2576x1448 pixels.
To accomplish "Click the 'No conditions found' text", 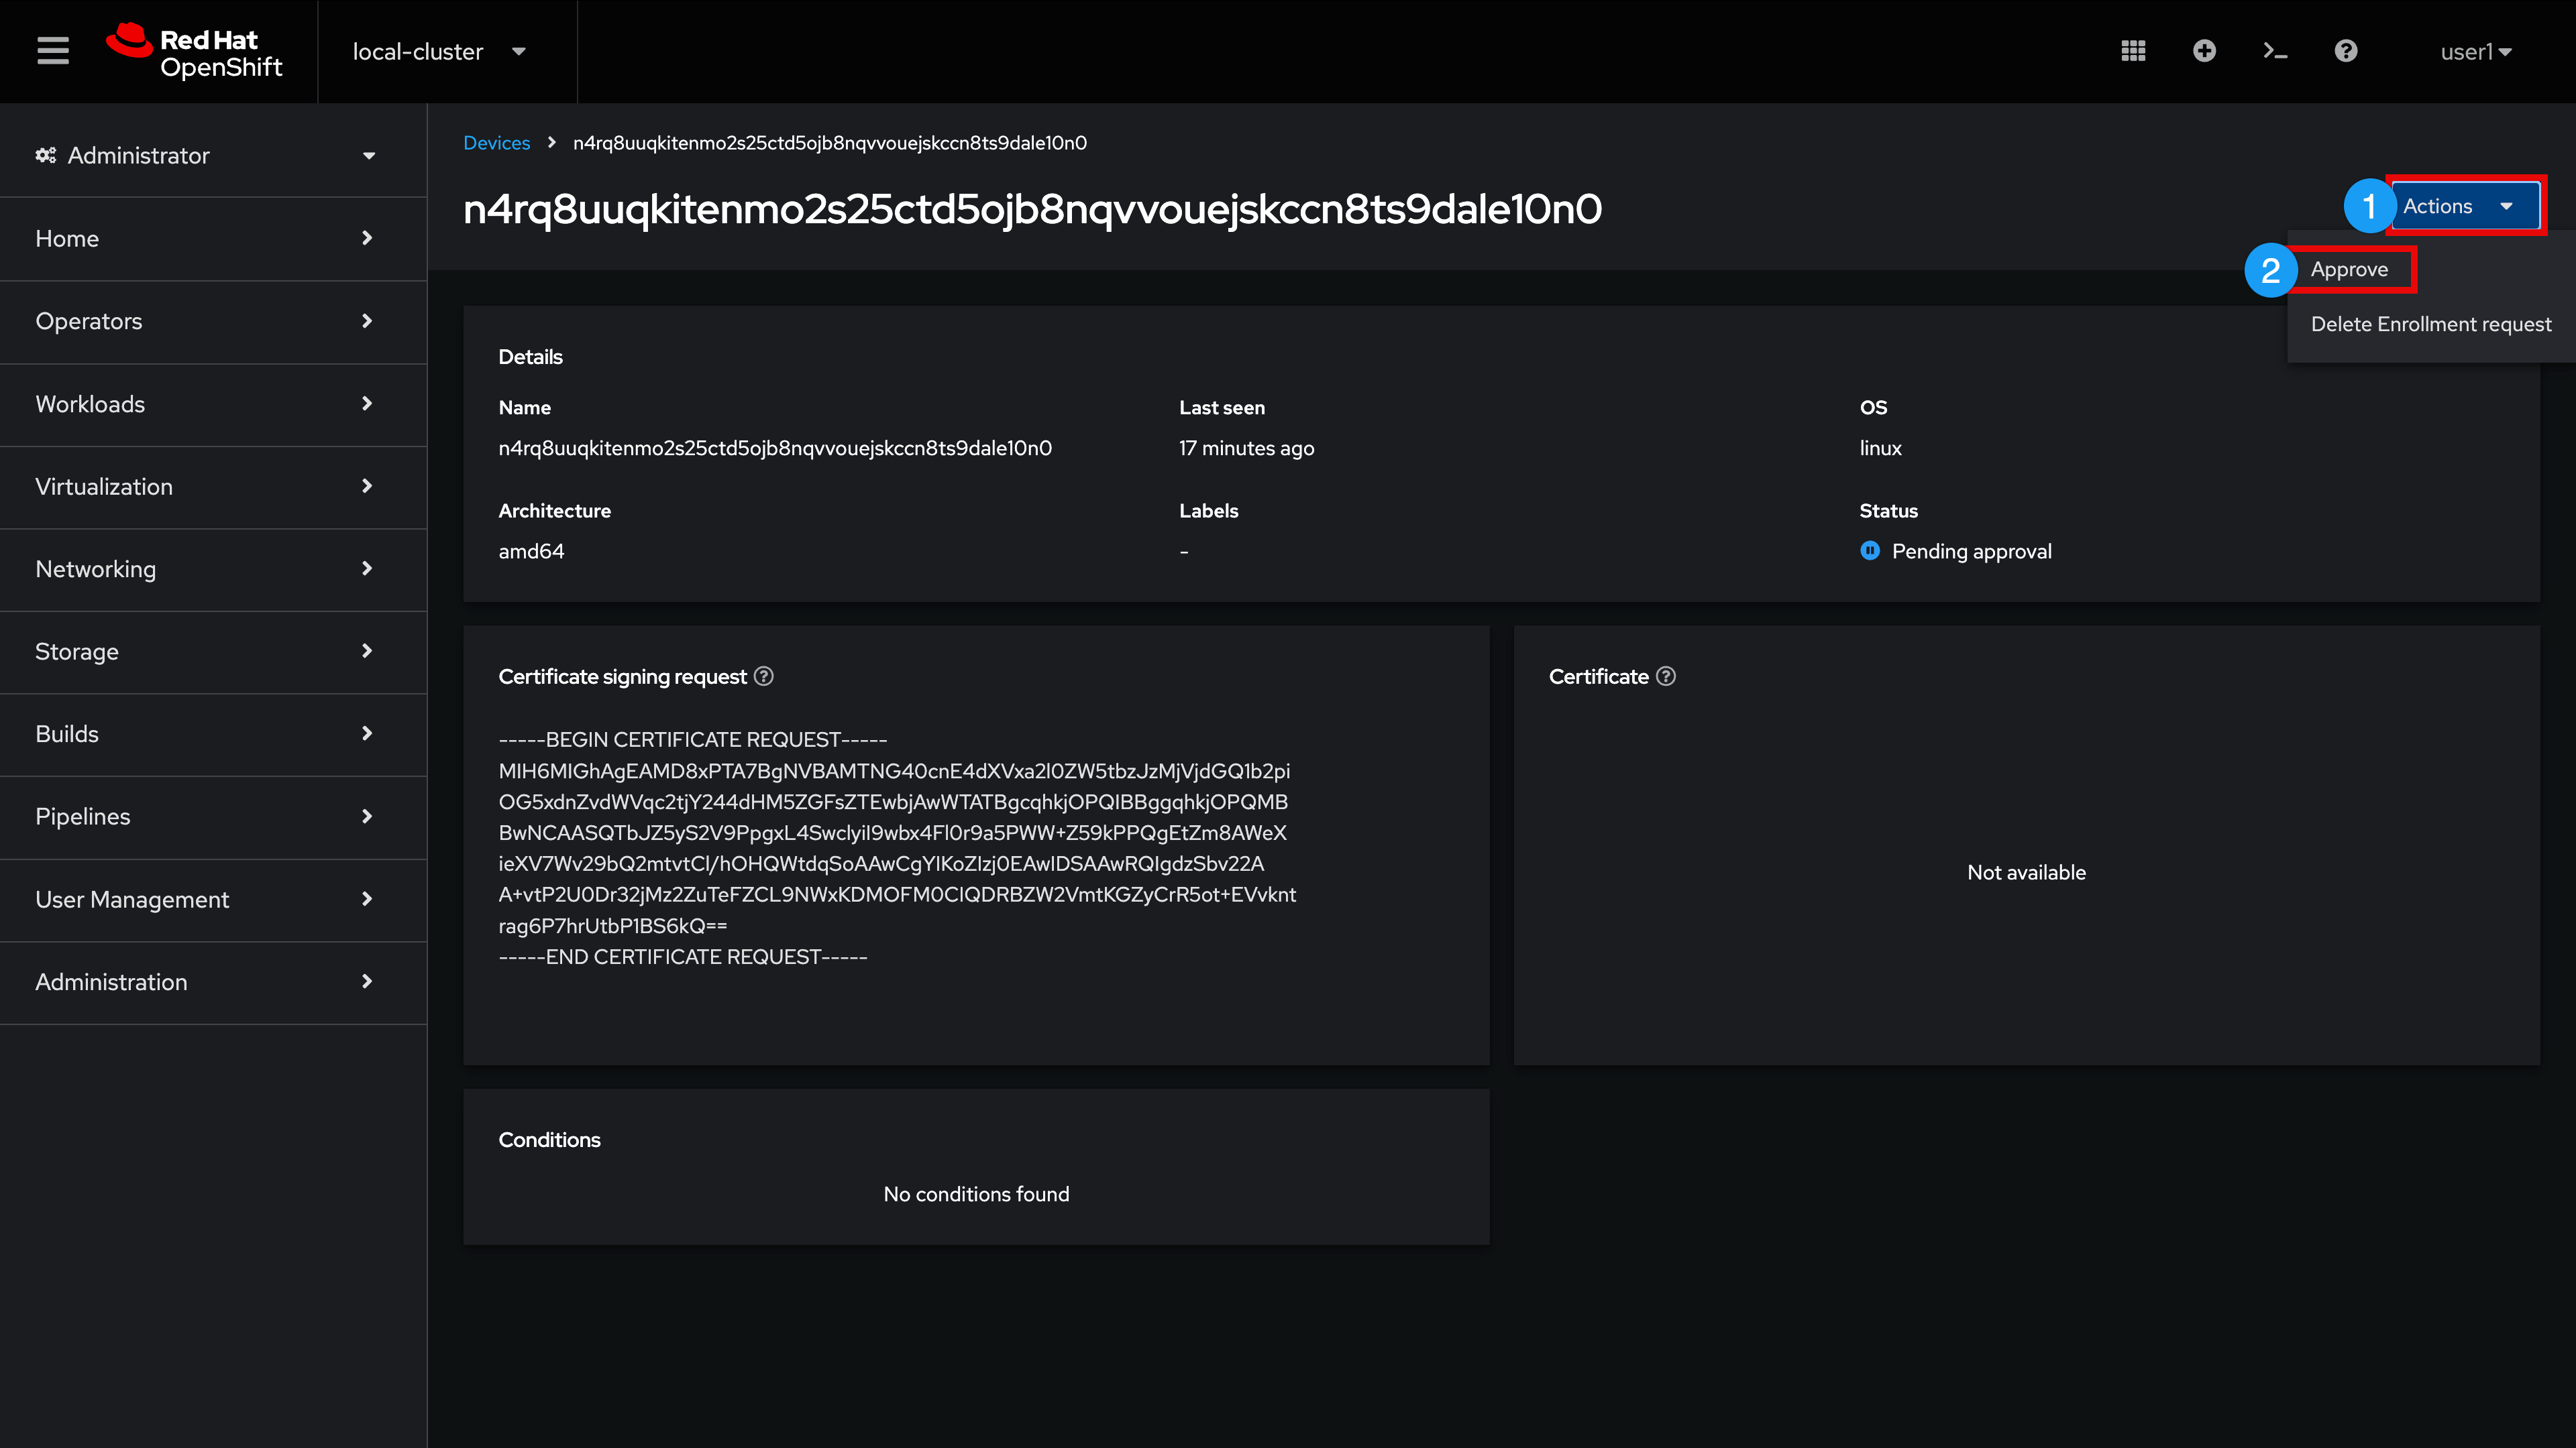I will pos(976,1194).
